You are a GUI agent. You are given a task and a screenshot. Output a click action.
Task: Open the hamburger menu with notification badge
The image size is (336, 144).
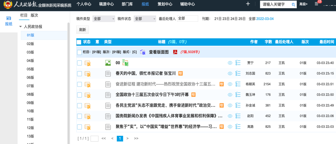[317, 4]
